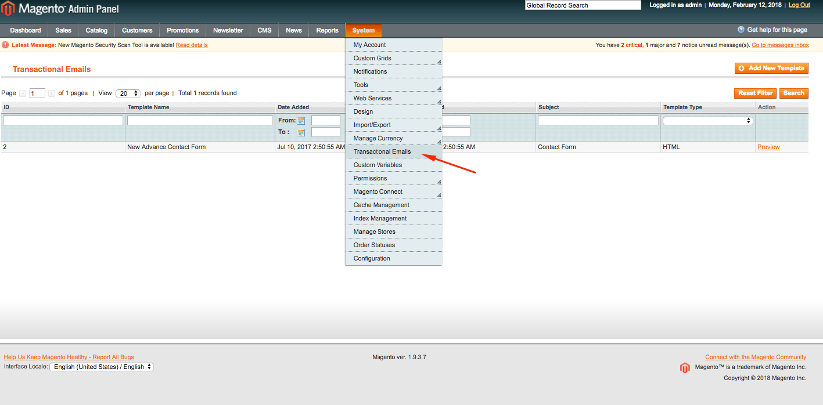Click the next page arrow icon
Image resolution: width=823 pixels, height=405 pixels.
coord(52,93)
